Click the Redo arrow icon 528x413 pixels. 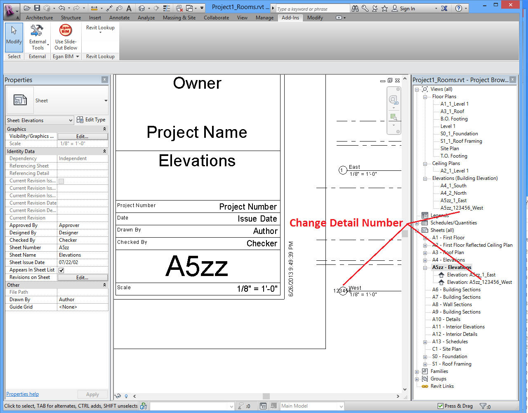[76, 8]
